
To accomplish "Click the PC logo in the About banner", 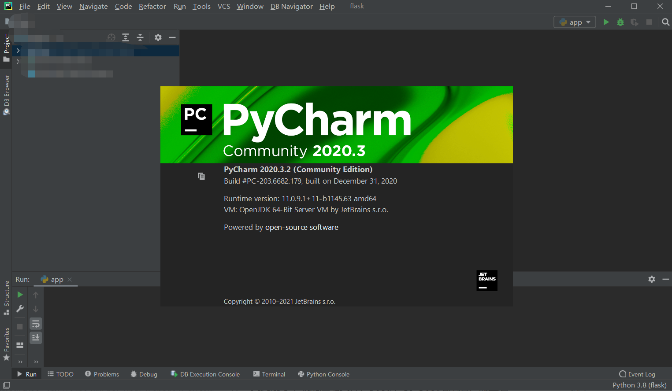I will click(x=197, y=119).
